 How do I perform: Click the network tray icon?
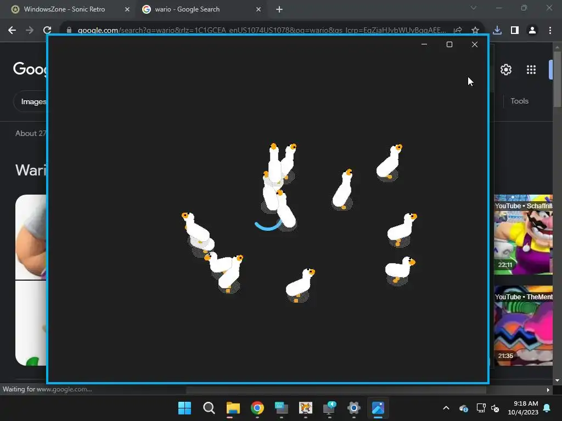point(481,408)
